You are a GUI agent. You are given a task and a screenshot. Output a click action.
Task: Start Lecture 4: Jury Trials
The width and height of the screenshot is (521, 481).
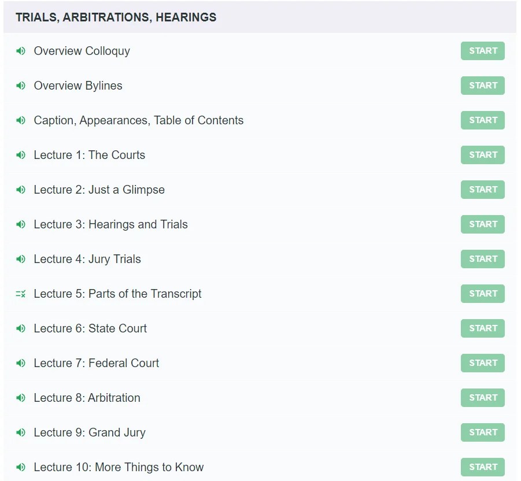pyautogui.click(x=482, y=259)
